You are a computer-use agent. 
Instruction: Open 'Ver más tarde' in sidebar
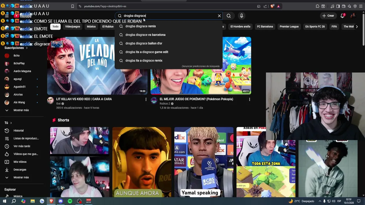[21, 146]
